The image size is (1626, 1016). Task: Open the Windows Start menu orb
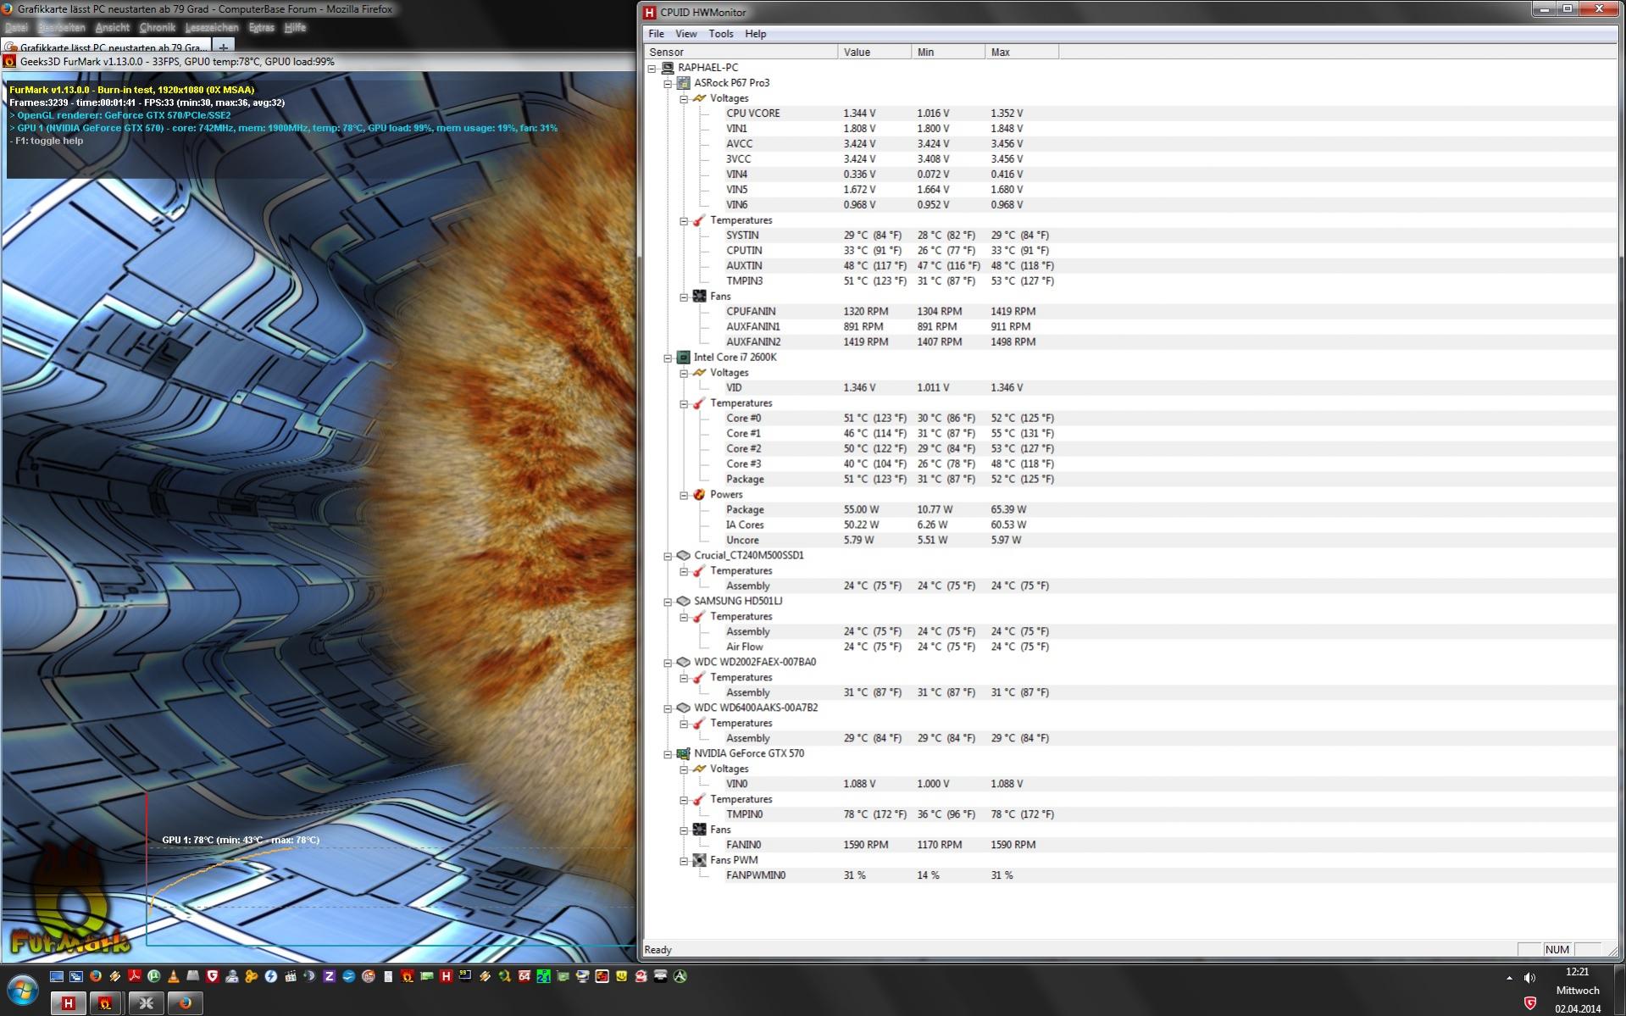pyautogui.click(x=22, y=990)
